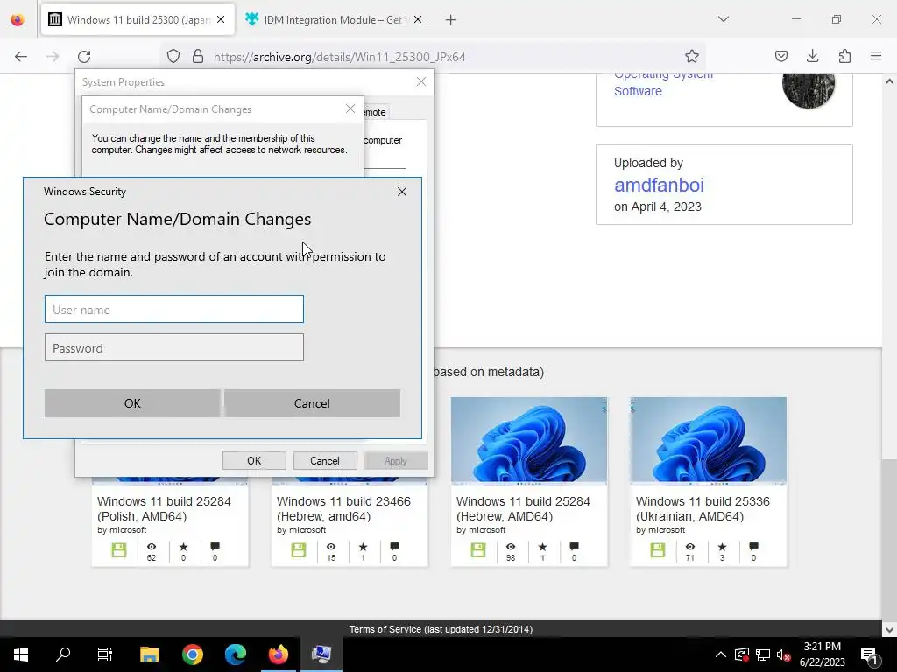Open the tracking protection shield icon
Screen dimensions: 897x672
173,56
